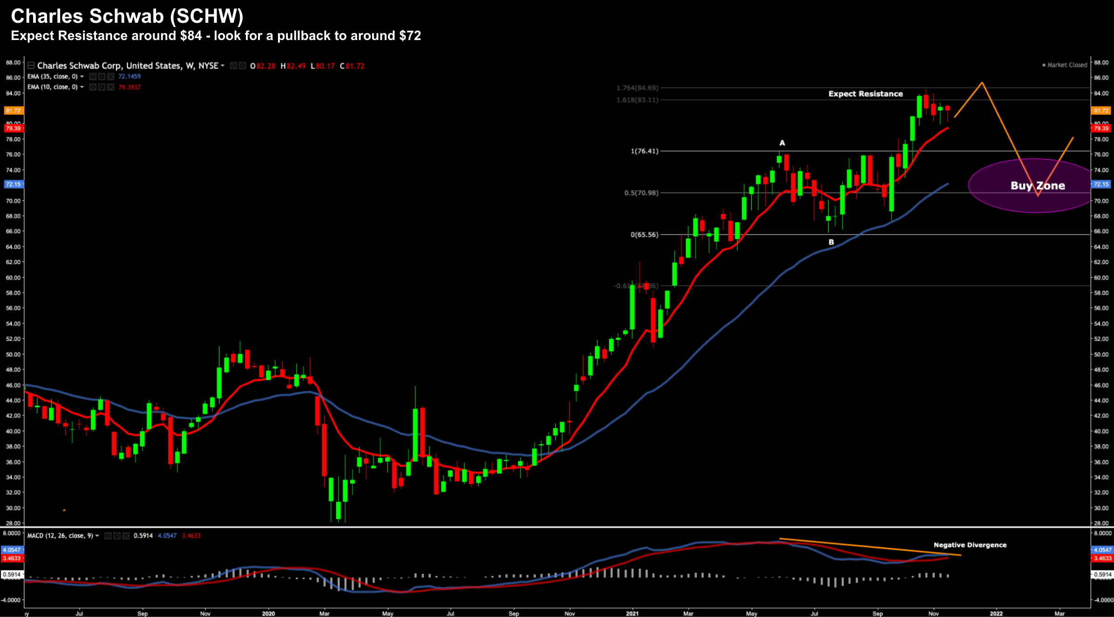Open MACD (12, 26, close, 9) dropdown
1114x617 pixels.
click(x=97, y=536)
